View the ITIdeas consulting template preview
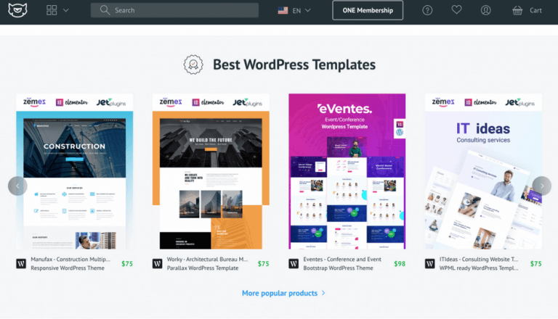The image size is (558, 319). pos(483,171)
